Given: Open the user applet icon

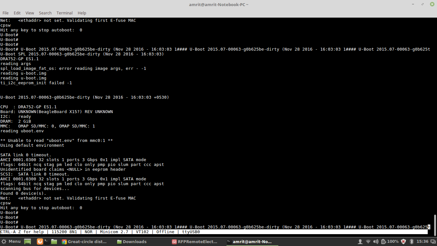Looking at the screenshot, I should (x=360, y=242).
